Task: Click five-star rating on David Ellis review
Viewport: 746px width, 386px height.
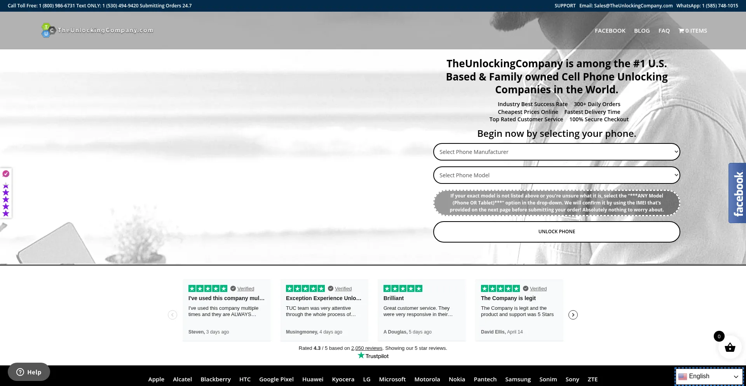Action: tap(500, 288)
